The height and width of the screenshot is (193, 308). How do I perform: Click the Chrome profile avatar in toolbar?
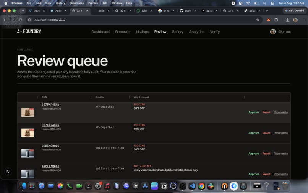(295, 20)
